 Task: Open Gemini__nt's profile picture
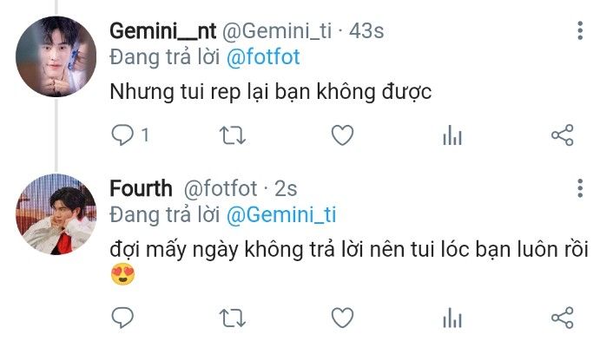point(56,56)
